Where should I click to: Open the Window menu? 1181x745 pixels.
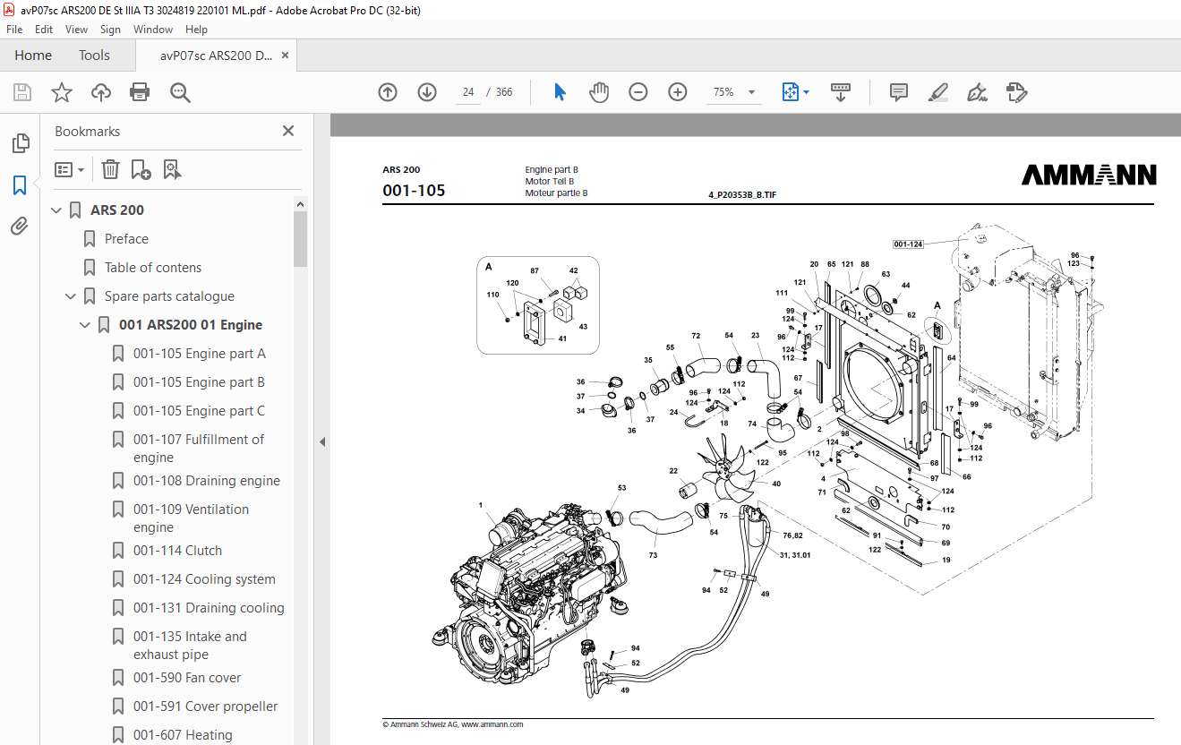153,30
